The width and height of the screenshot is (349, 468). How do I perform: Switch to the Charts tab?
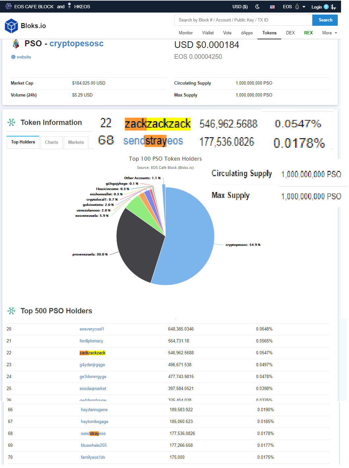click(52, 142)
